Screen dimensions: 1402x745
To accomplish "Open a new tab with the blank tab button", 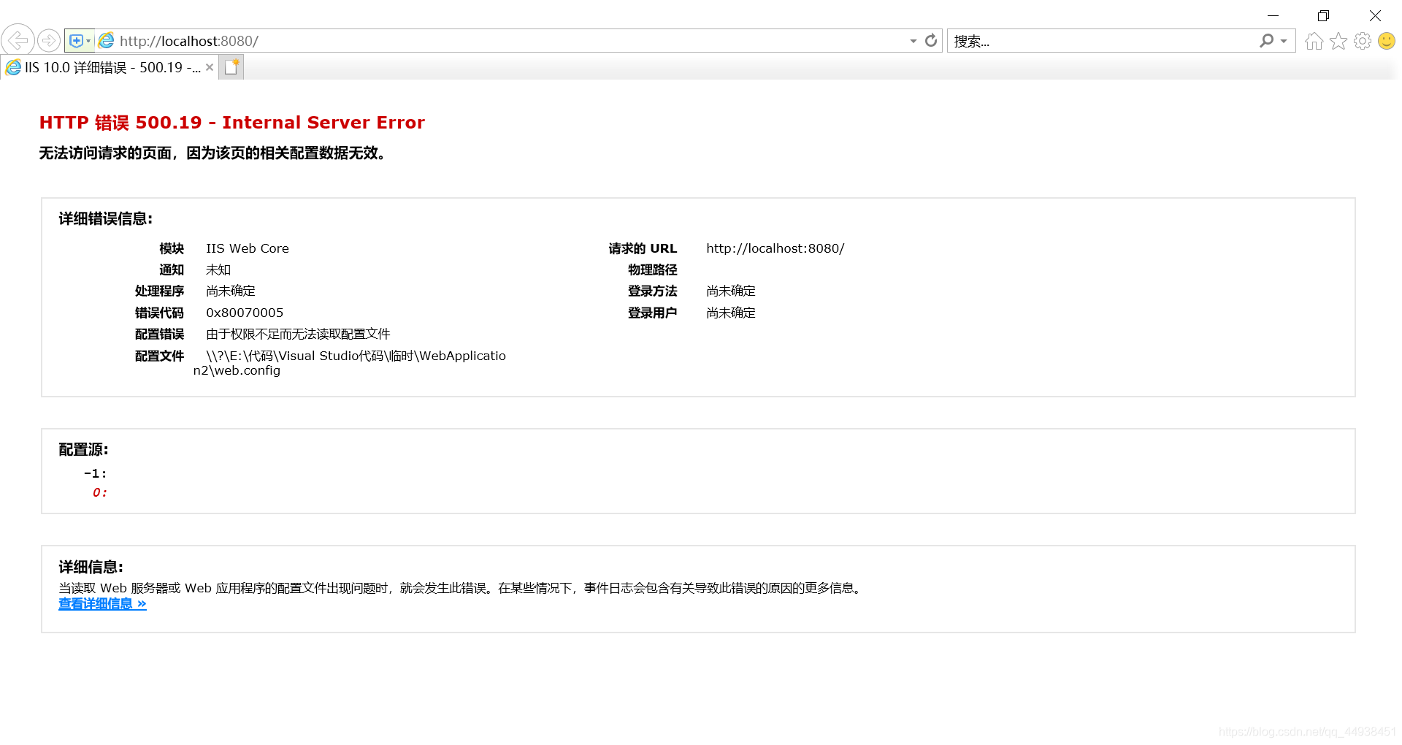I will coord(231,67).
